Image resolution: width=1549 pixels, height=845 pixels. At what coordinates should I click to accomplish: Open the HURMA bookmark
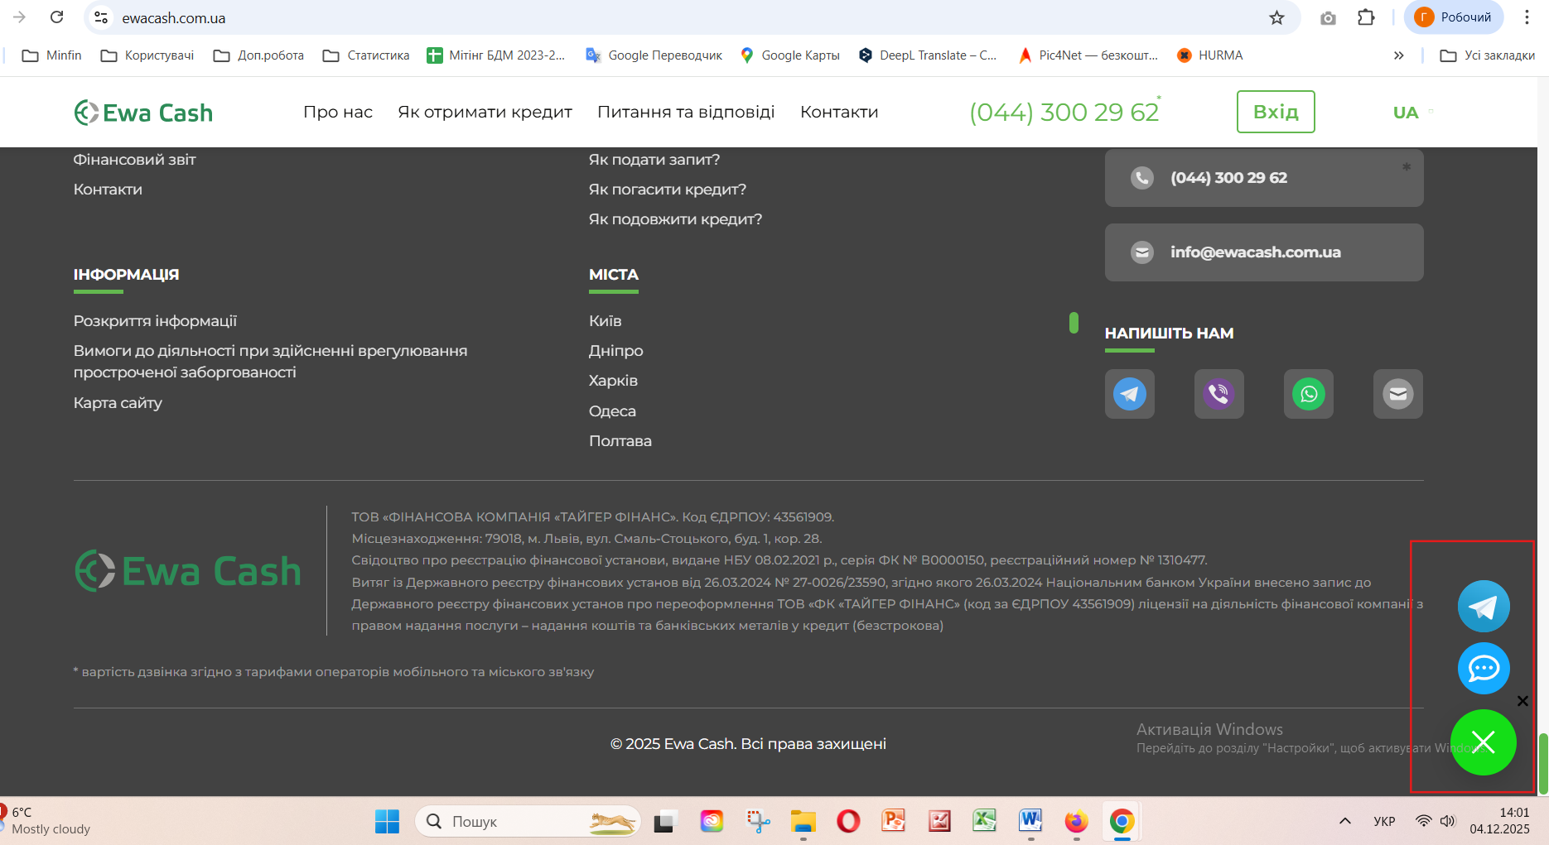pyautogui.click(x=1210, y=55)
